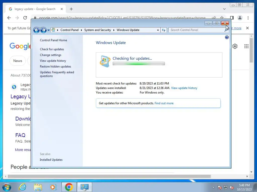Launch Internet Explorer from taskbar
This screenshot has height=192, width=257.
pos(22,187)
